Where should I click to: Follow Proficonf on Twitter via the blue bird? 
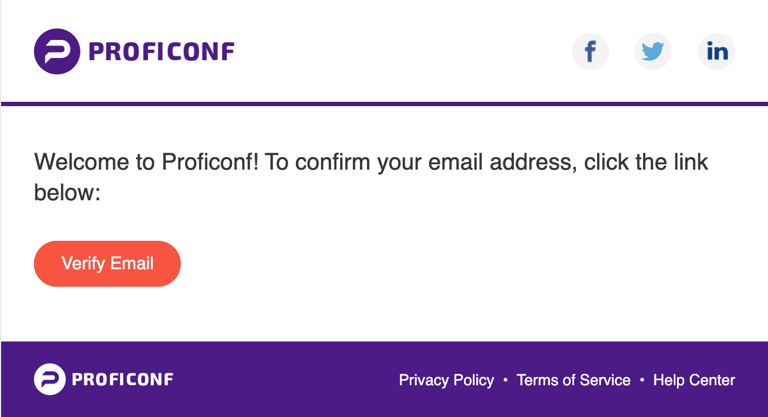(653, 52)
